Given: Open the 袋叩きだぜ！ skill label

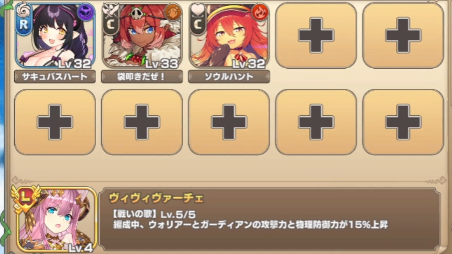Looking at the screenshot, I should [x=142, y=77].
